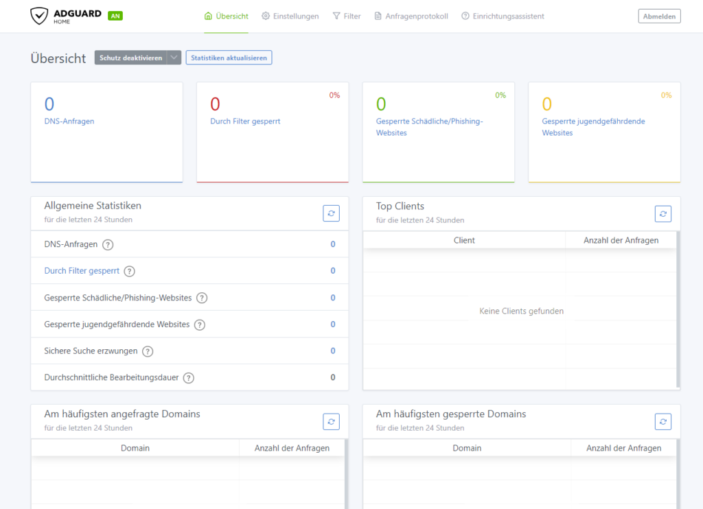Click the Durchschnittliche Bearbeitungsdauer value 0
Screen dimensions: 703x509
pyautogui.click(x=333, y=377)
